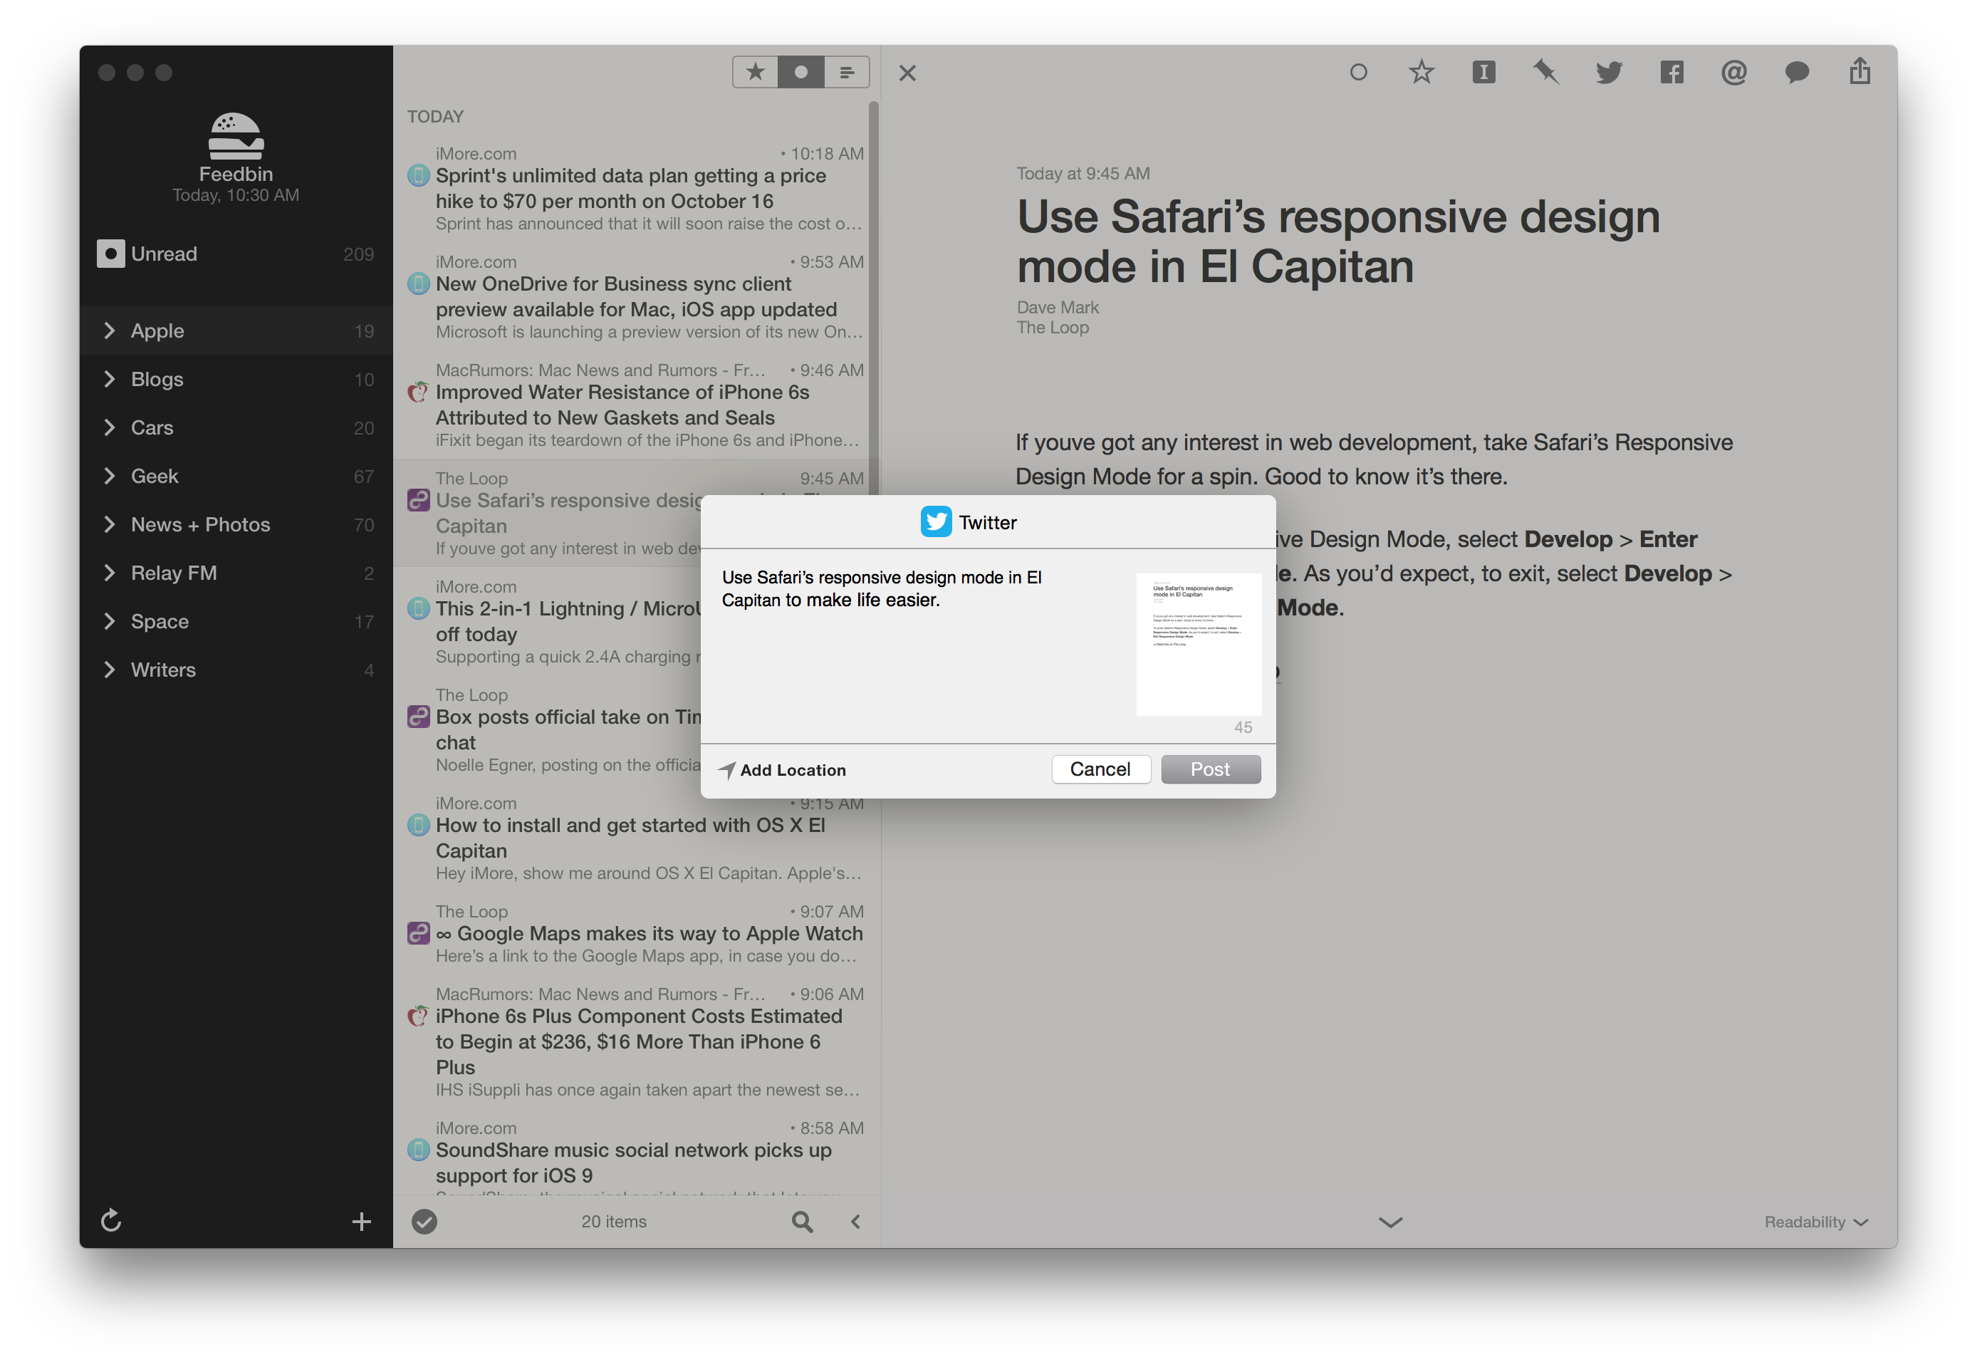Expand the Space folder

pos(108,620)
